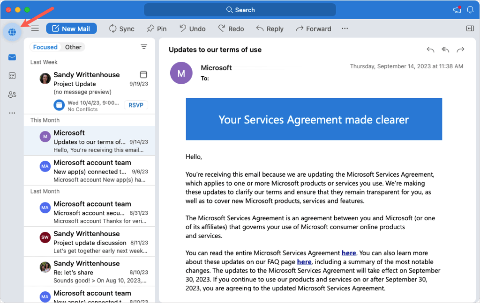Select the Focused inbox tab
Image resolution: width=480 pixels, height=303 pixels.
click(45, 47)
